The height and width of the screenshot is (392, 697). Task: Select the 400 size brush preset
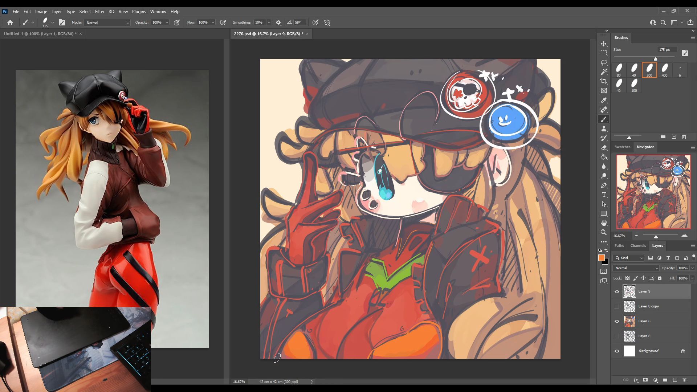click(x=664, y=70)
